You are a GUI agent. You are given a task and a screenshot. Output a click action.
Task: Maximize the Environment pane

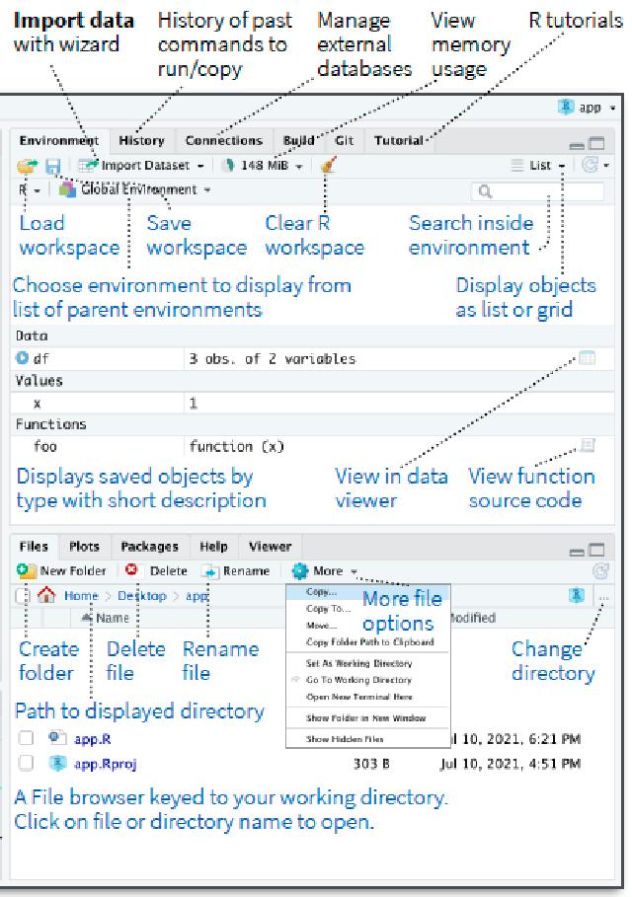(597, 143)
